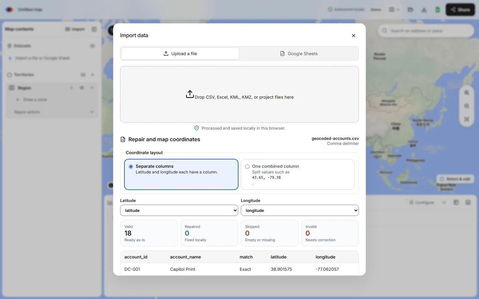The width and height of the screenshot is (479, 299).
Task: Open the Latitude column dropdown
Action: coord(179,210)
